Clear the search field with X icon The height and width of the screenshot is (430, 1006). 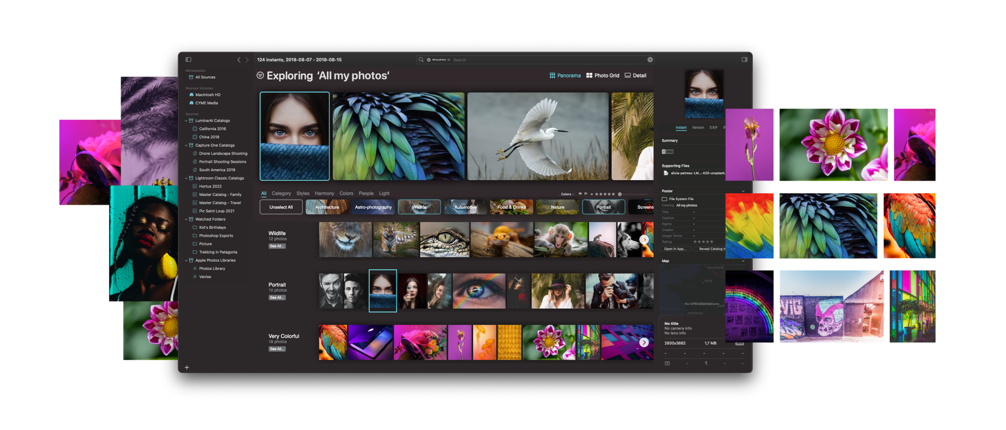[650, 60]
